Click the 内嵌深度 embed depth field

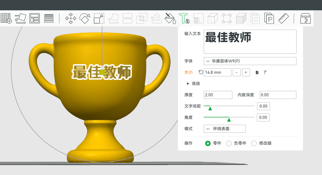(278, 95)
